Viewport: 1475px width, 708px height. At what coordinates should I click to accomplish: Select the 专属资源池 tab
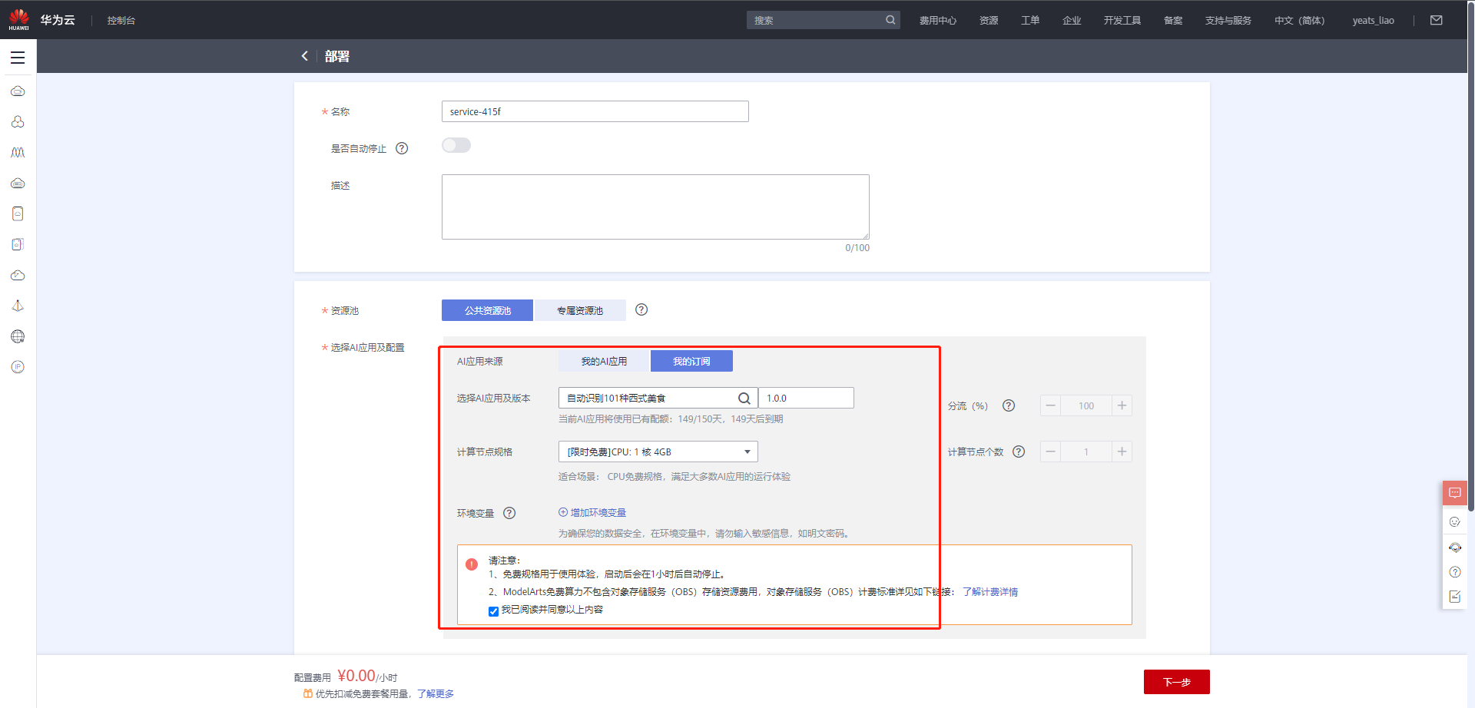point(580,310)
